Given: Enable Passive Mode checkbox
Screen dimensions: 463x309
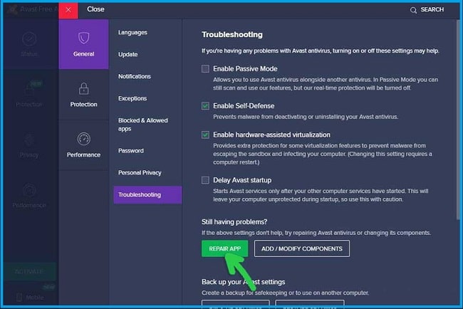Looking at the screenshot, I should (206, 69).
